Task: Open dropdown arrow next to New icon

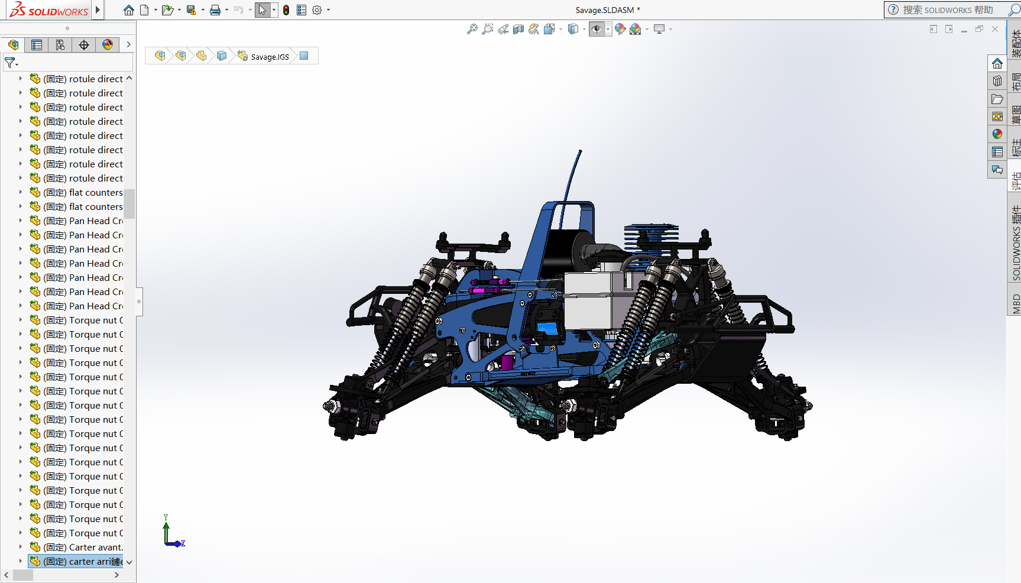Action: (x=155, y=10)
